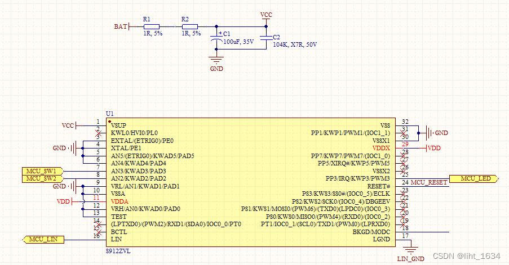This screenshot has width=509, height=265.
Task: Click the VSS pin name at pin 32
Action: [x=386, y=125]
